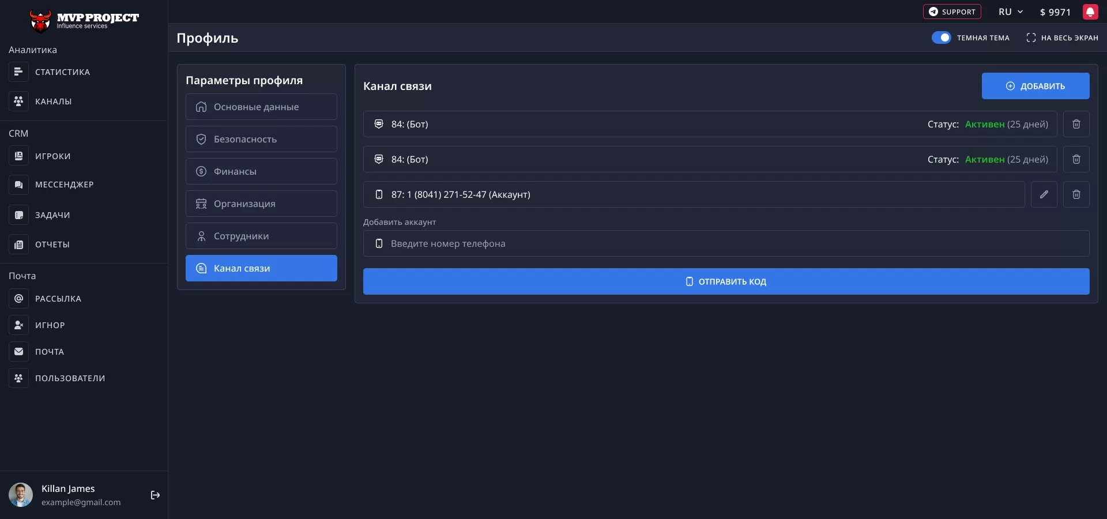Switch to the Финансы profile tab

coord(261,172)
